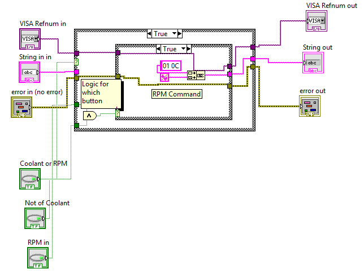Select the Coolant or RPM boolean terminal
The width and height of the screenshot is (364, 273).
point(30,179)
